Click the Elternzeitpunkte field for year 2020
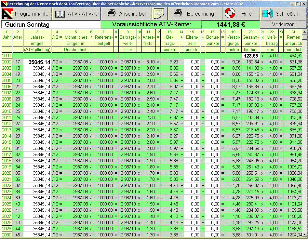 (192, 173)
